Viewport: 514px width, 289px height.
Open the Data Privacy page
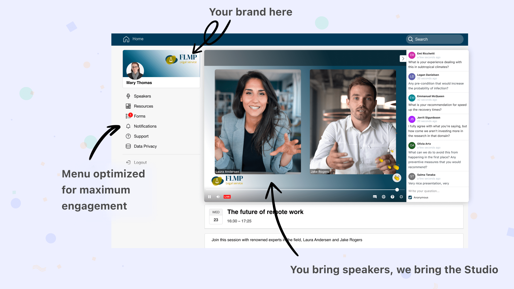tap(145, 146)
